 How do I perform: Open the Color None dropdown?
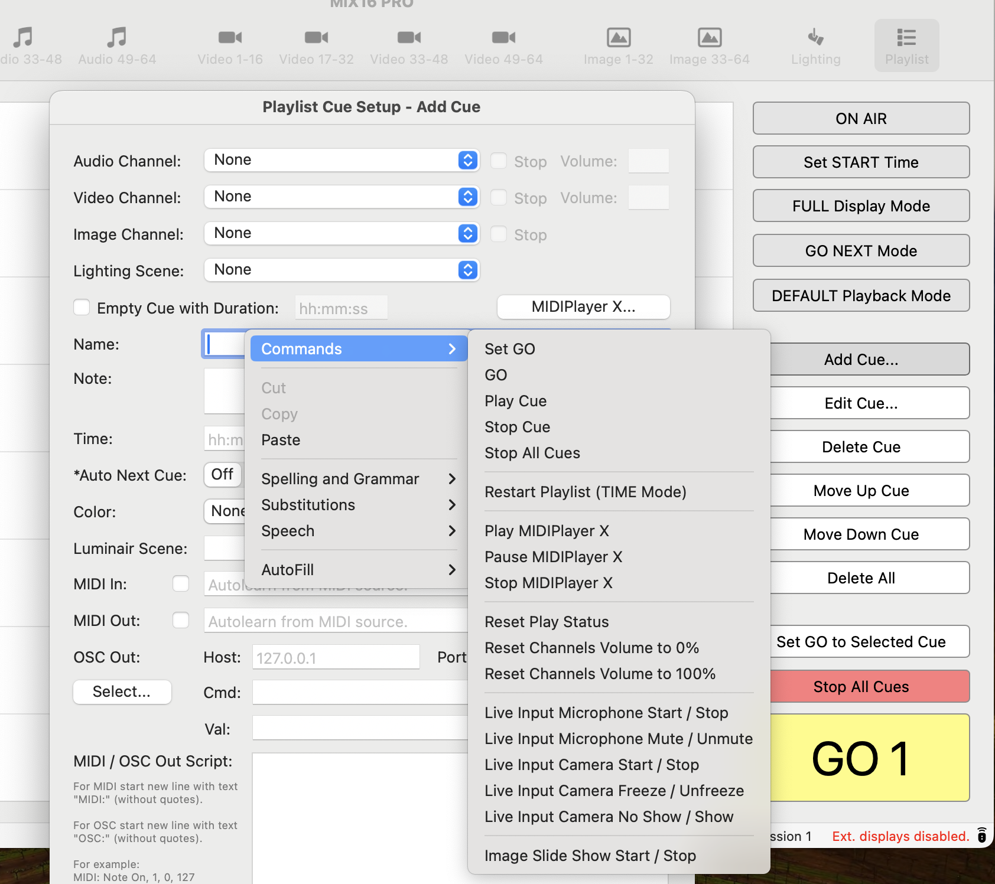[x=225, y=511]
